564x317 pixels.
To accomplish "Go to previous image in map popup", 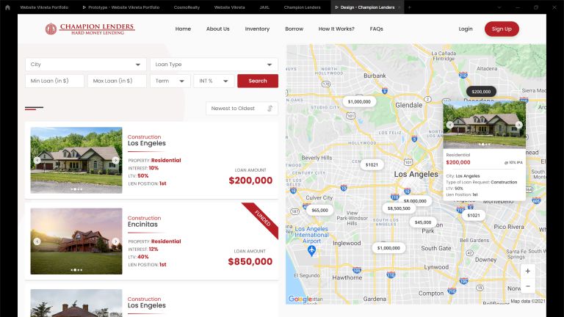I will pos(449,125).
